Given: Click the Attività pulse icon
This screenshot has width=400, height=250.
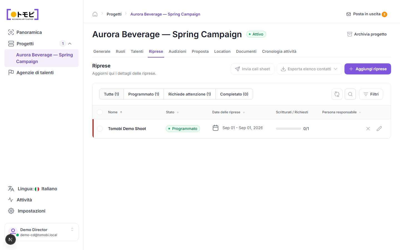Looking at the screenshot, I should tap(11, 200).
